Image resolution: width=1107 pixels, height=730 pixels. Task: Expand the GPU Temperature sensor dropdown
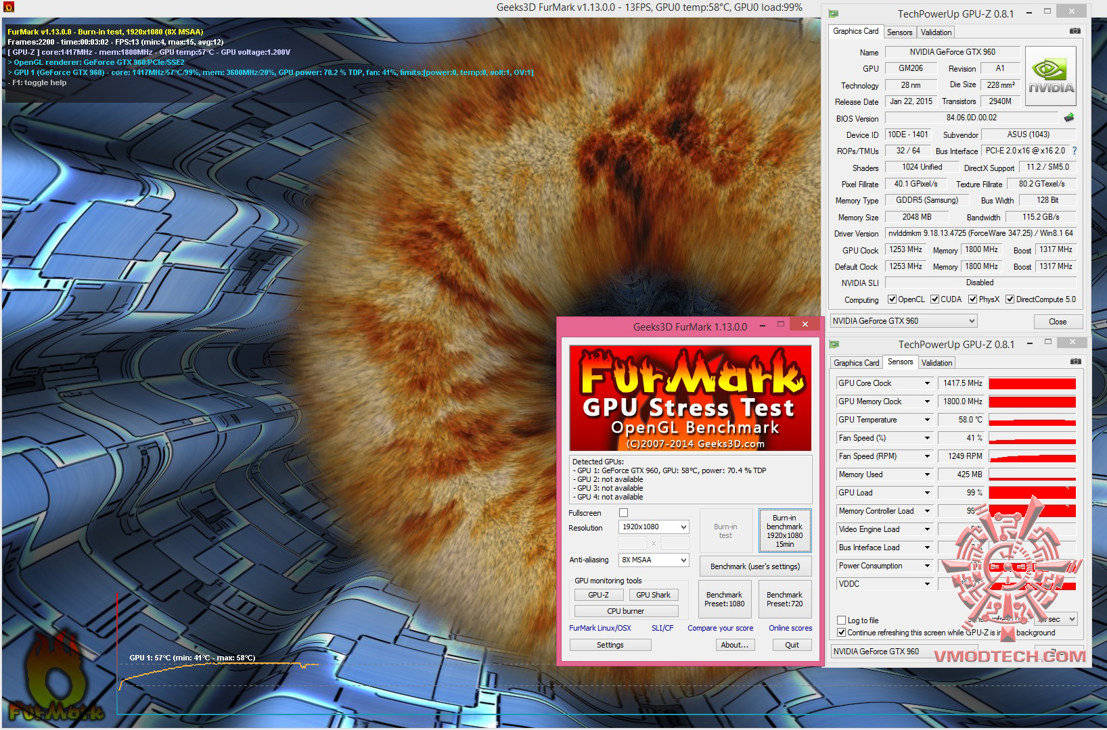coord(927,420)
